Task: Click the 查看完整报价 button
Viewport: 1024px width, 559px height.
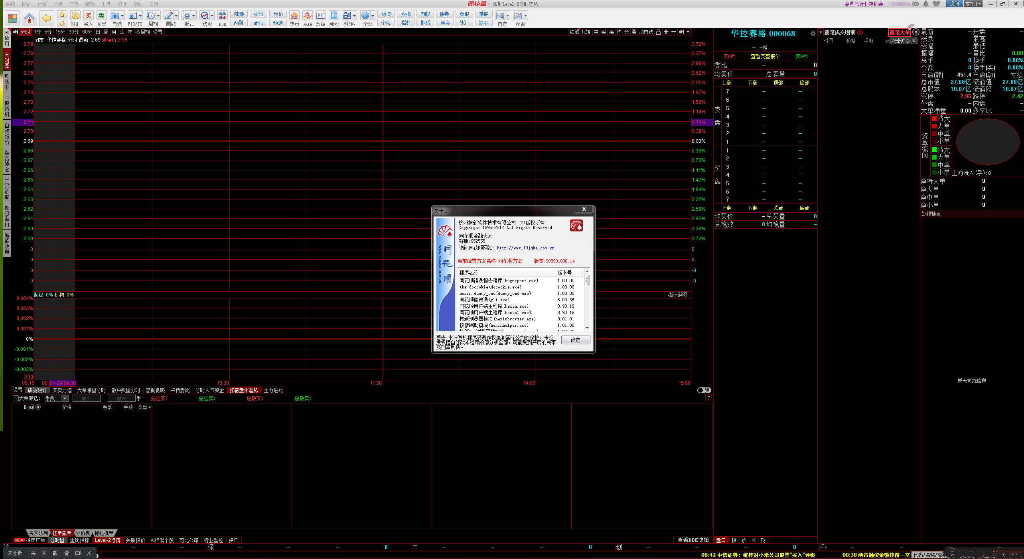Action: [x=765, y=56]
